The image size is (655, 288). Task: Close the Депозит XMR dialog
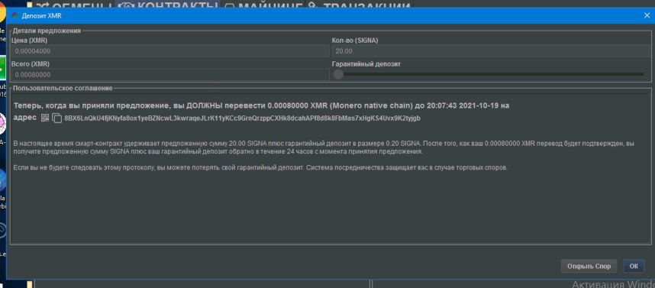[x=647, y=15]
